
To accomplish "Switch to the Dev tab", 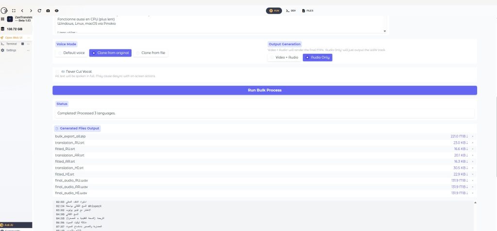I will (x=291, y=11).
